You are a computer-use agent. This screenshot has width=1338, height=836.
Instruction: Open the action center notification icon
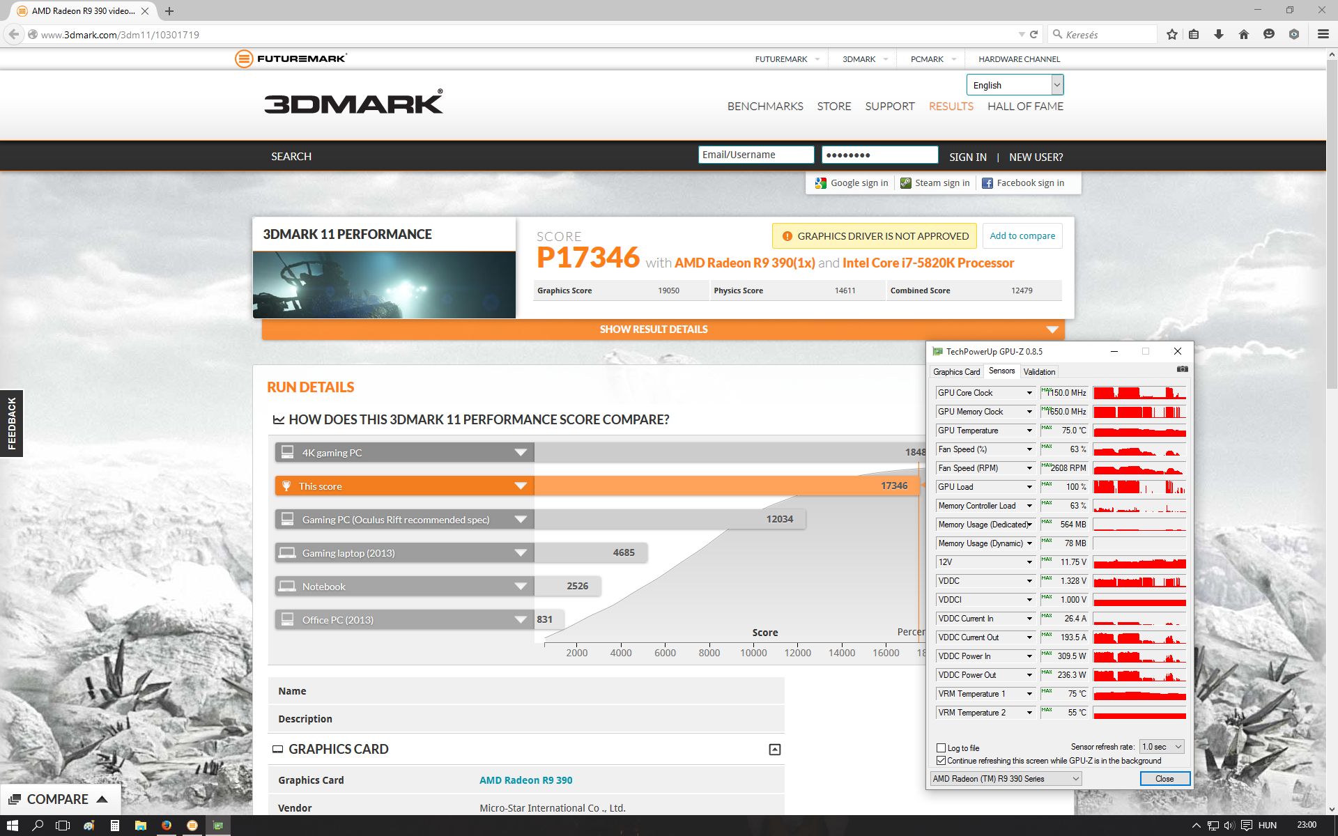tap(1247, 826)
